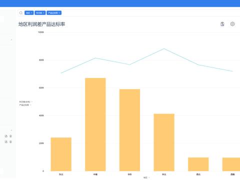Click the 1000K y-axis tick label

tap(41, 32)
